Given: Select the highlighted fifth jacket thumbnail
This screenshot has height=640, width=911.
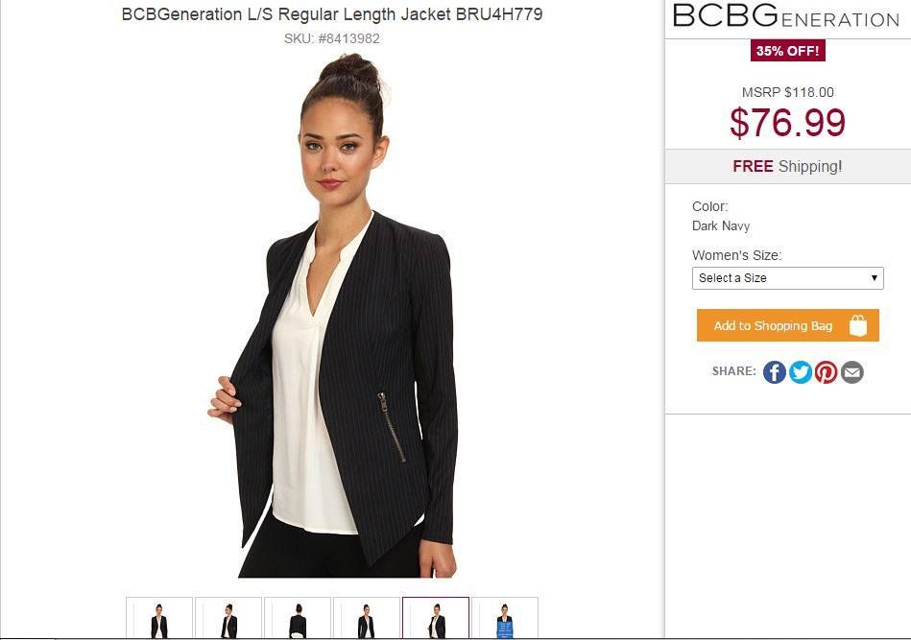Looking at the screenshot, I should (x=436, y=619).
